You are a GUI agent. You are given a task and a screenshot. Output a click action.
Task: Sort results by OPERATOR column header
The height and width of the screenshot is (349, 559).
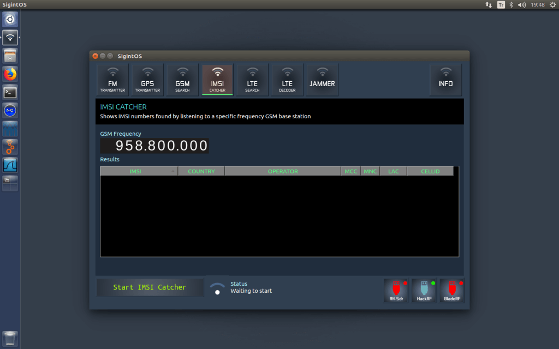(283, 171)
